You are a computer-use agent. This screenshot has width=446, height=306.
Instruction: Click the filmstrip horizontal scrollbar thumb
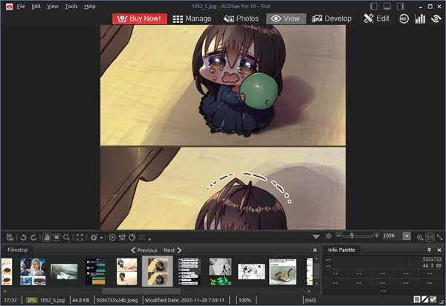click(x=141, y=291)
